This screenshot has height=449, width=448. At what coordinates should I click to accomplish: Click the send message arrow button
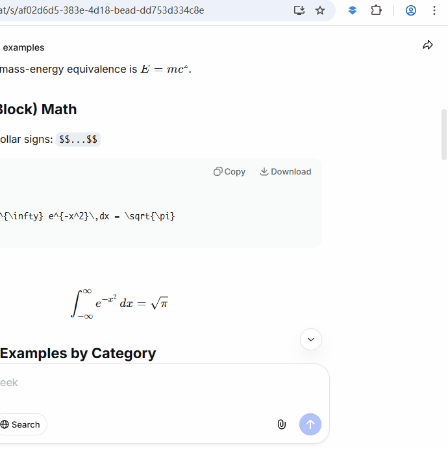point(310,424)
